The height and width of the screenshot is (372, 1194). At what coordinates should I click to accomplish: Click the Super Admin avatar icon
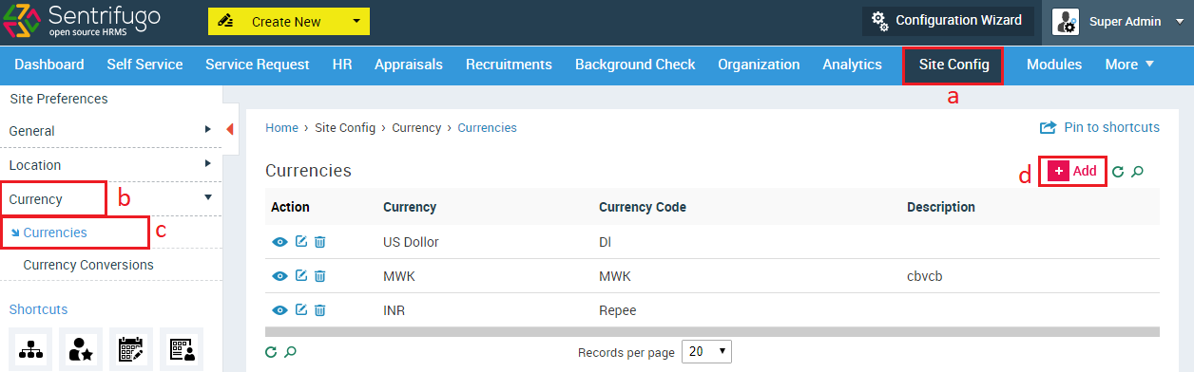tap(1066, 21)
